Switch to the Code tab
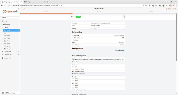Screen dimensions: 178x95 click(x=151, y=12)
